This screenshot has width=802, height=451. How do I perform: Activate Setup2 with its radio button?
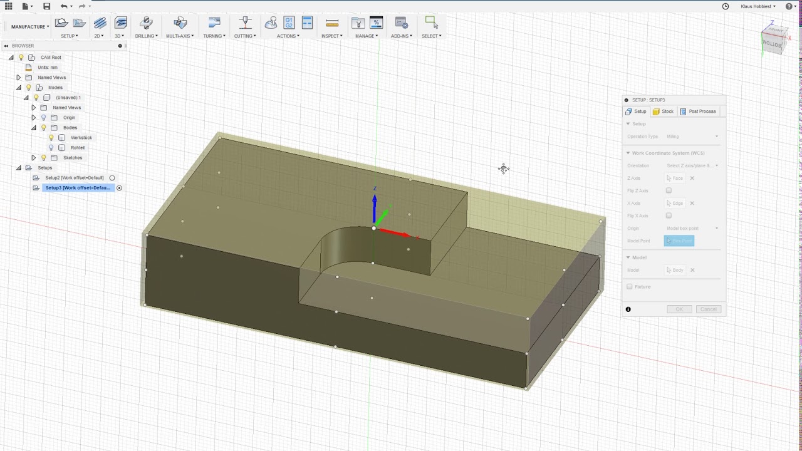(x=112, y=178)
